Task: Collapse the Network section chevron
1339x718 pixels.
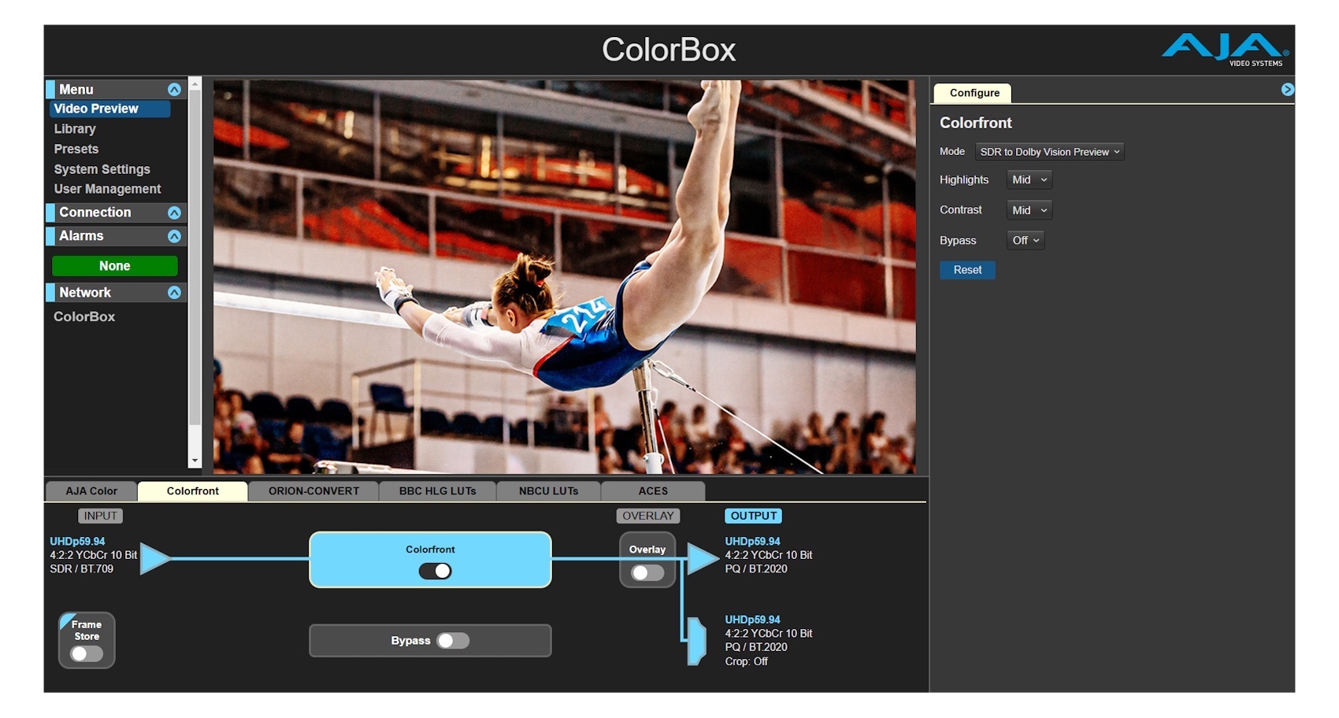Action: tap(174, 293)
